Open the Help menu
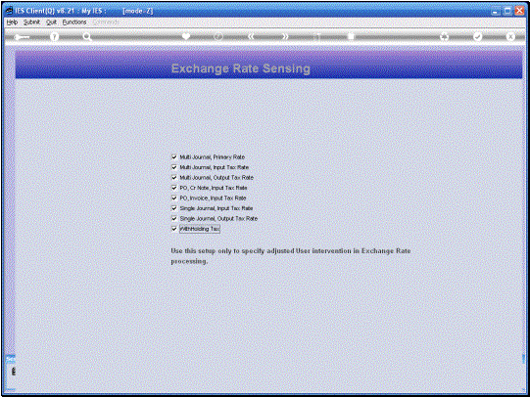The image size is (530, 397). (x=12, y=22)
